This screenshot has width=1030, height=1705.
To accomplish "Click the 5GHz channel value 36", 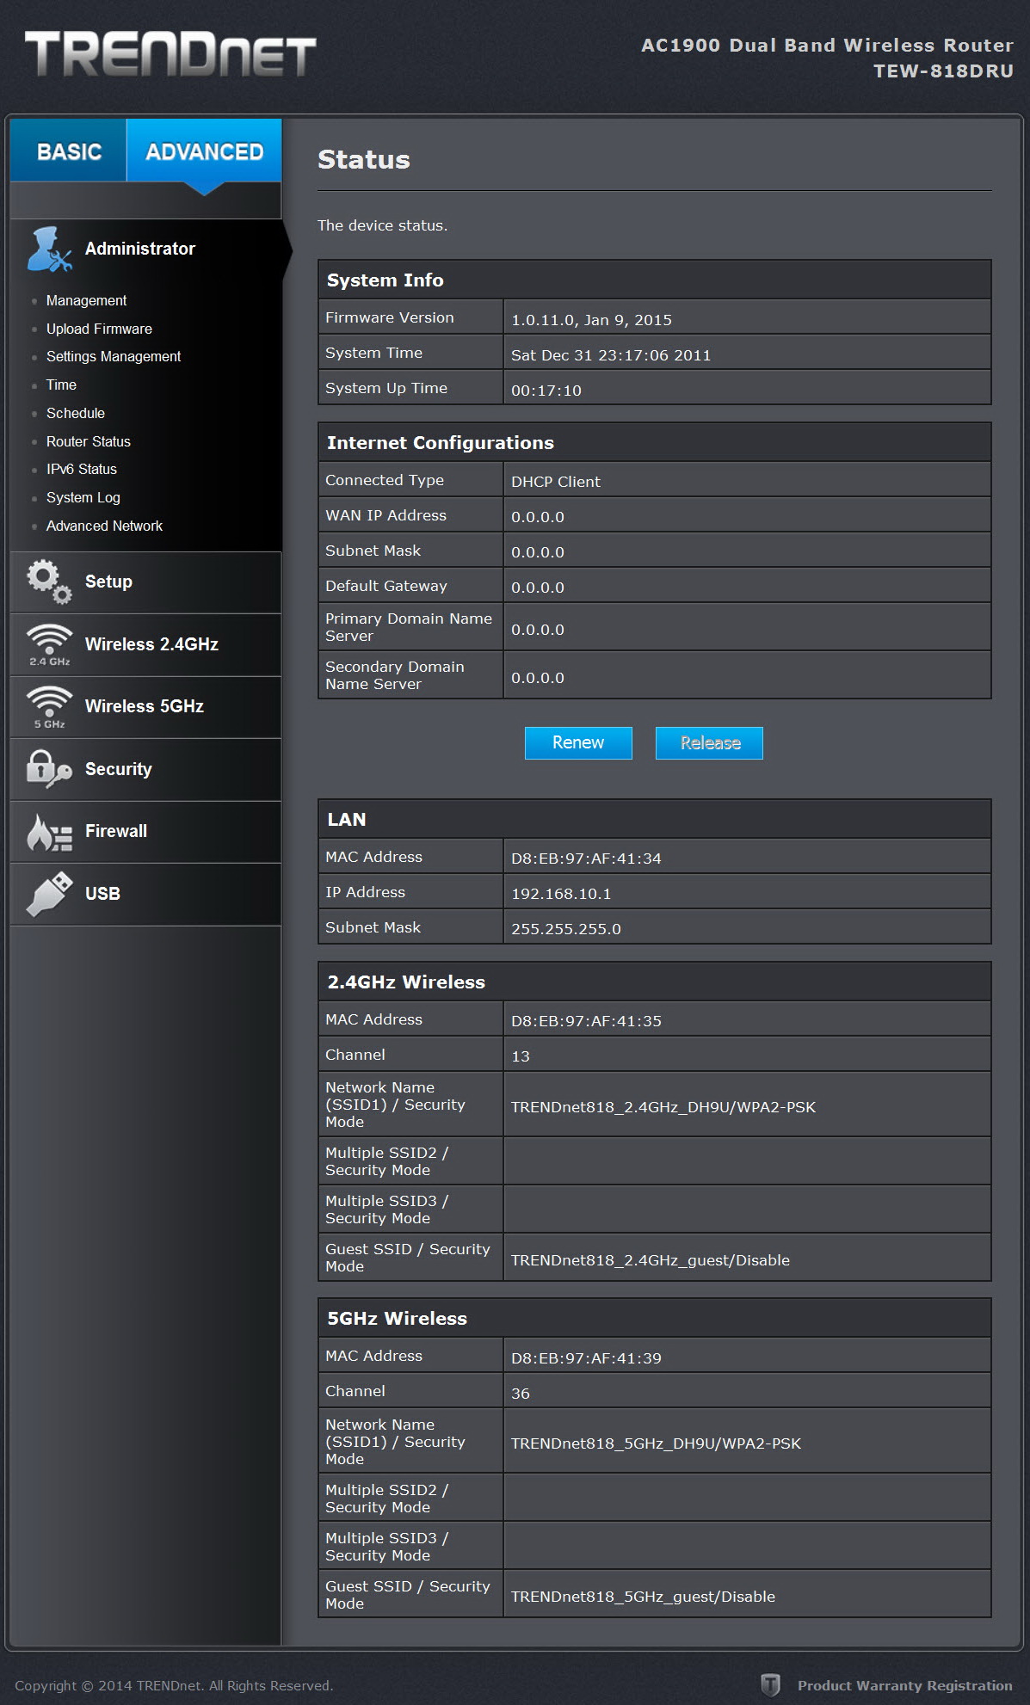I will point(521,1394).
